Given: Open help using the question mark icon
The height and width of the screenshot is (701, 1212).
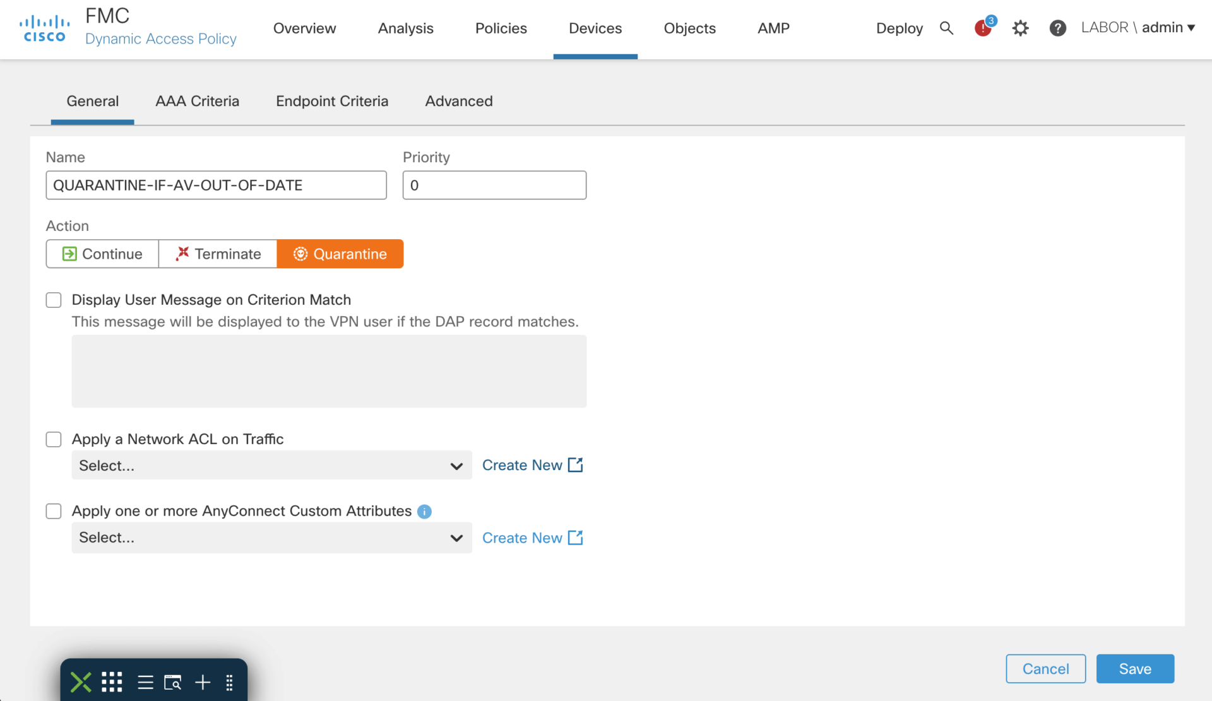Looking at the screenshot, I should pos(1057,28).
